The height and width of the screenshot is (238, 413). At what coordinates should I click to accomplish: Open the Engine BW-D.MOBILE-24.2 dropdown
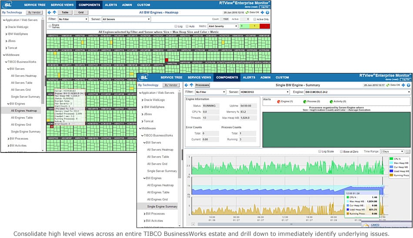[x=357, y=92]
